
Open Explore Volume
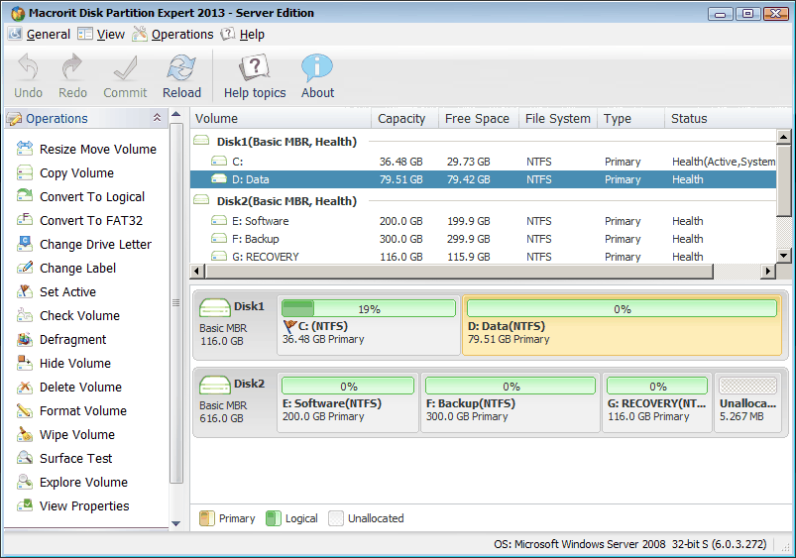point(72,483)
